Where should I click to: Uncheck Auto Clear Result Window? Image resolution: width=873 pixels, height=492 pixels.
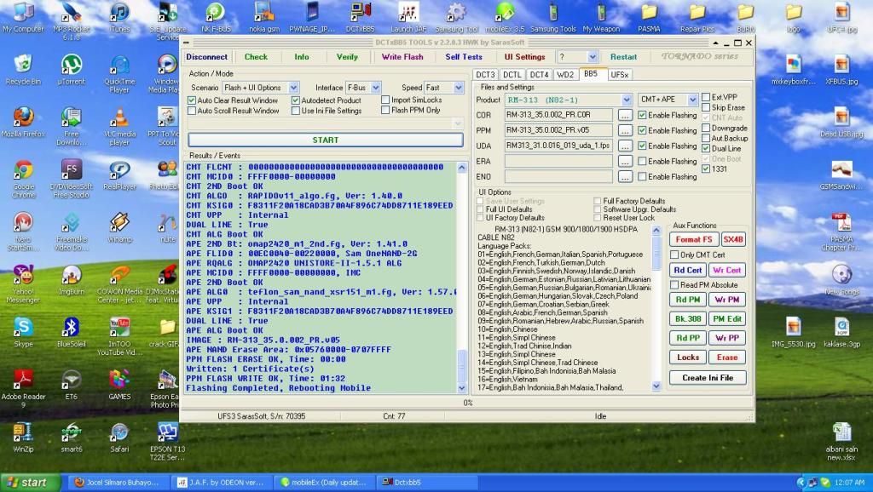(x=192, y=100)
